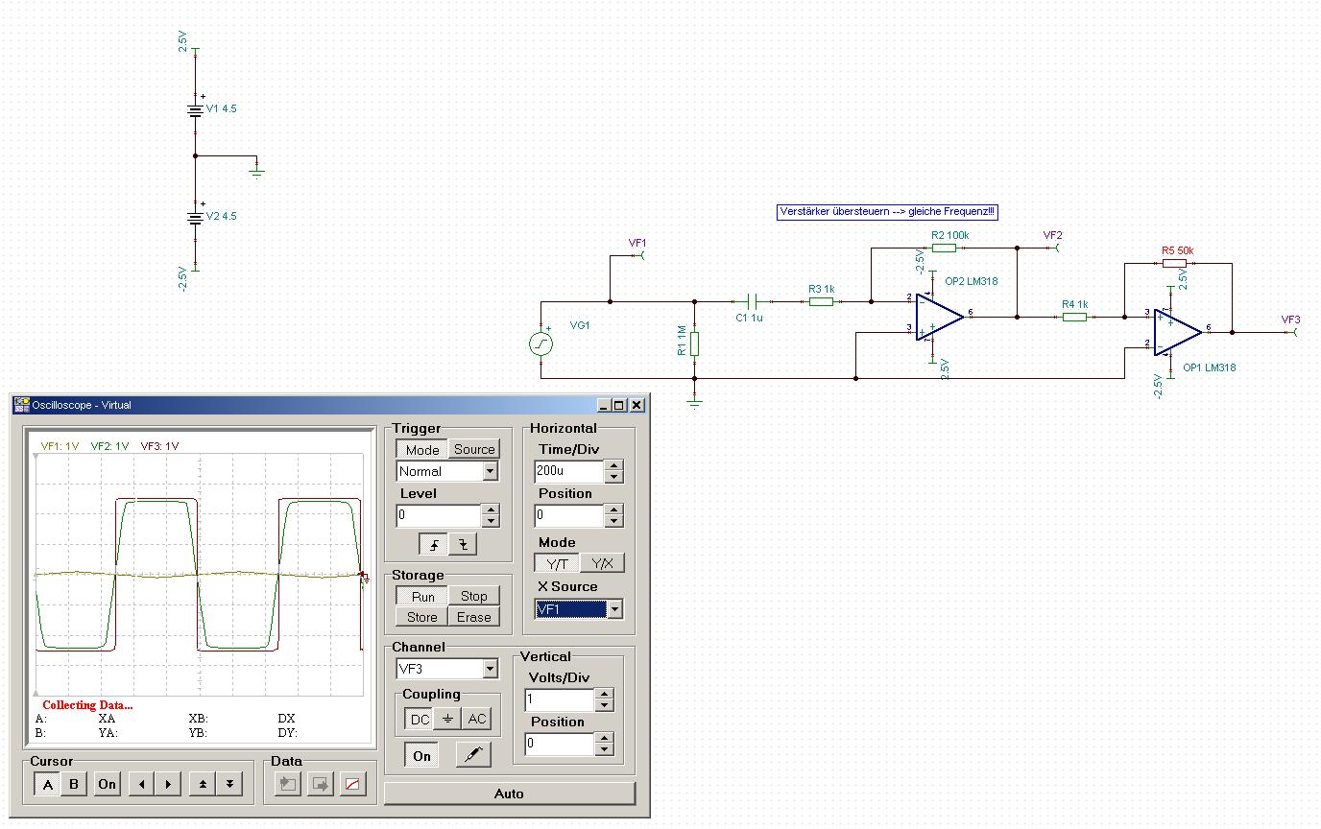Toggle the channel On button
This screenshot has height=829, width=1321.
click(421, 756)
